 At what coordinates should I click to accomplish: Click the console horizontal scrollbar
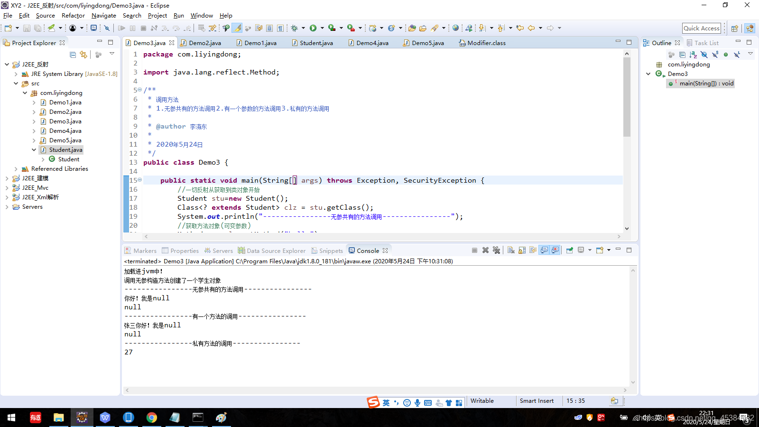[377, 390]
